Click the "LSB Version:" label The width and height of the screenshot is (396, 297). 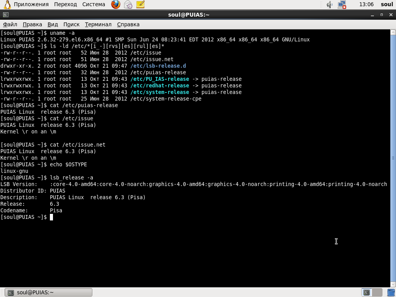click(19, 184)
